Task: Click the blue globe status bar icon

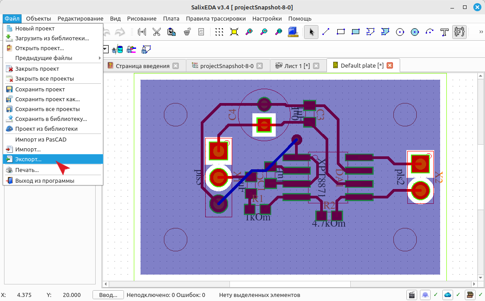Action: (425, 295)
